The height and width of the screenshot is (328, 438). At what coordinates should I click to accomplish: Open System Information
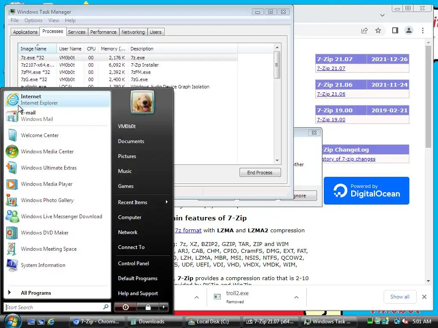coord(57,265)
